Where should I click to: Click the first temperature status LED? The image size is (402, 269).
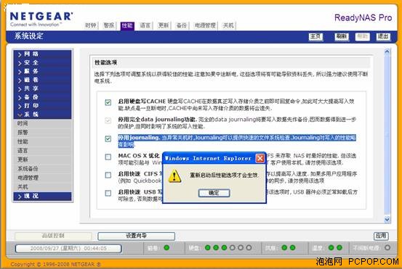[x=331, y=247]
